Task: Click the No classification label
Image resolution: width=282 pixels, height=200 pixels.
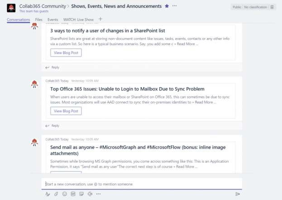Action: tap(256, 7)
